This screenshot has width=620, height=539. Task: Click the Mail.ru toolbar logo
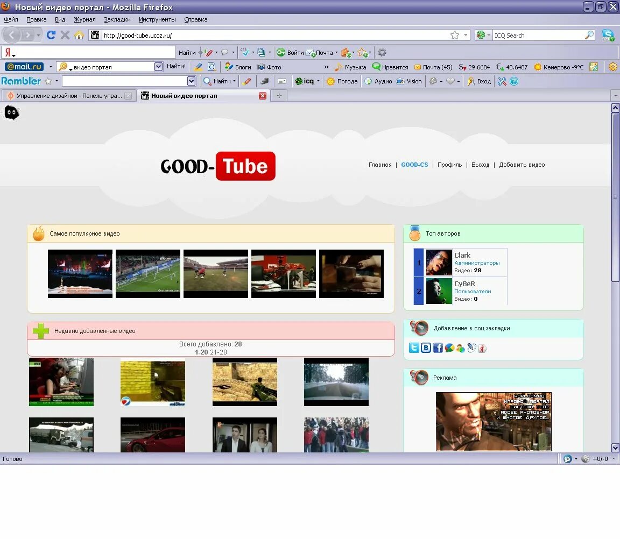tap(25, 67)
